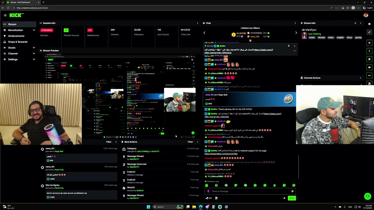Screen dimensions: 374x210
Task: Open Channel Actions three-dot menu
Action: 361,78
